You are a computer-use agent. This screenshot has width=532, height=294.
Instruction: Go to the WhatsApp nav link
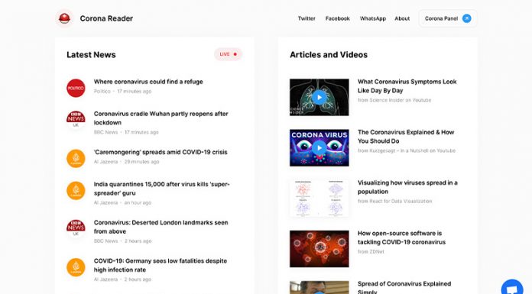373,18
